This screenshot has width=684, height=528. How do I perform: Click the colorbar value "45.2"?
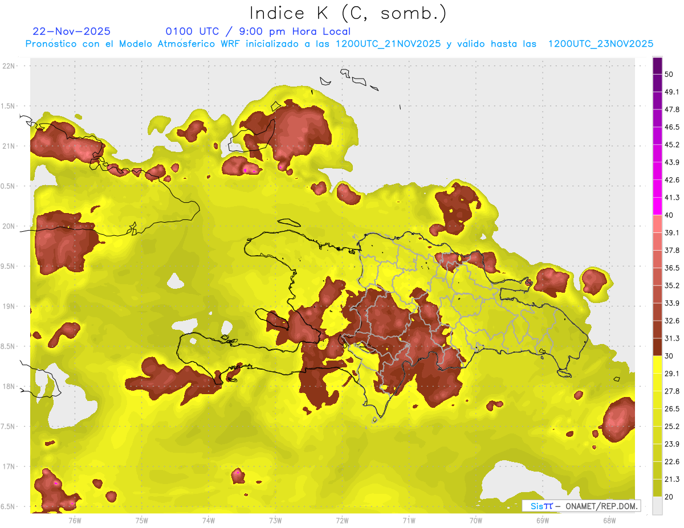(672, 145)
